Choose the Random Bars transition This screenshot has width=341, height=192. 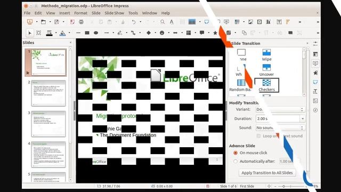241,85
